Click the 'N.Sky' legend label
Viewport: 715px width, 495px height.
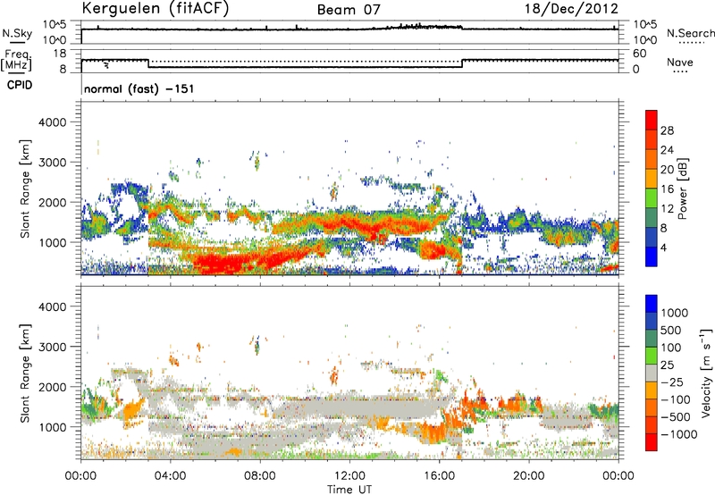point(17,33)
